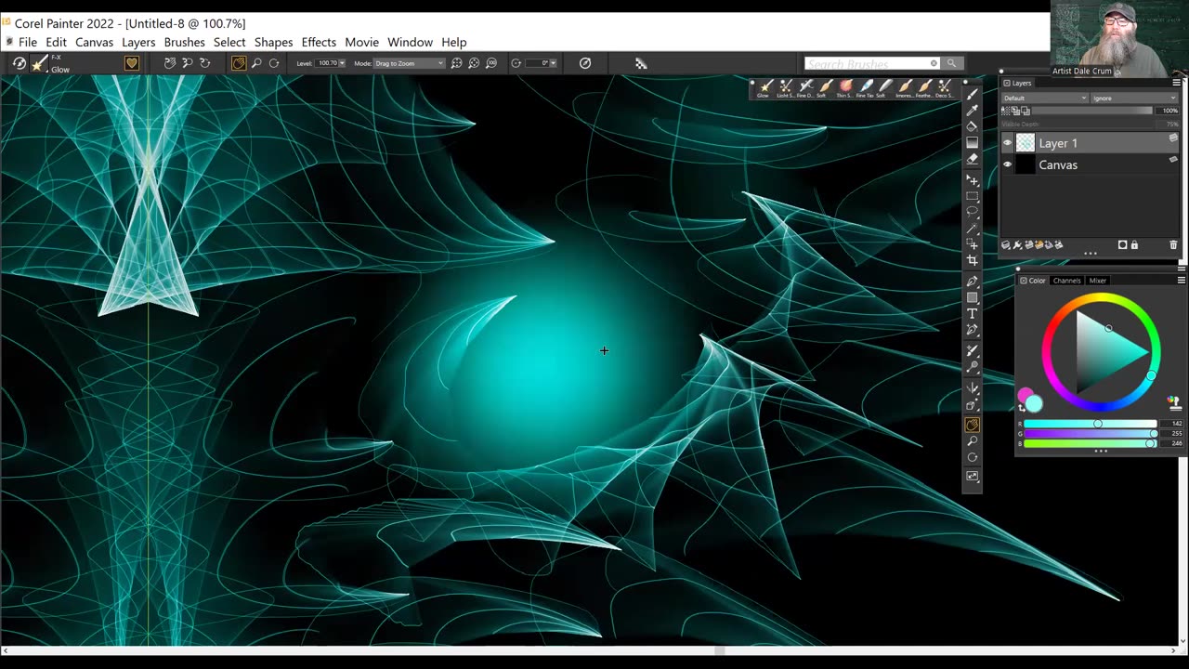Select the Interactive Gradient tool
The width and height of the screenshot is (1189, 669).
tap(973, 142)
